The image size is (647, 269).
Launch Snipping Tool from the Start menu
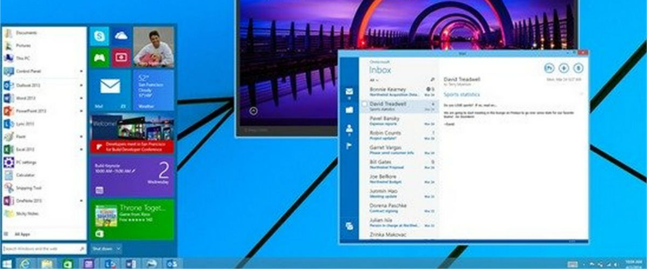(44, 188)
